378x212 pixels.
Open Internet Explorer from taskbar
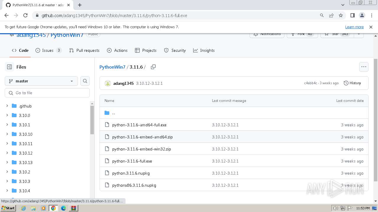click(x=24, y=208)
